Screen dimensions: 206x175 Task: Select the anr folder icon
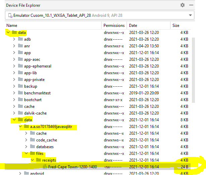click(x=20, y=46)
